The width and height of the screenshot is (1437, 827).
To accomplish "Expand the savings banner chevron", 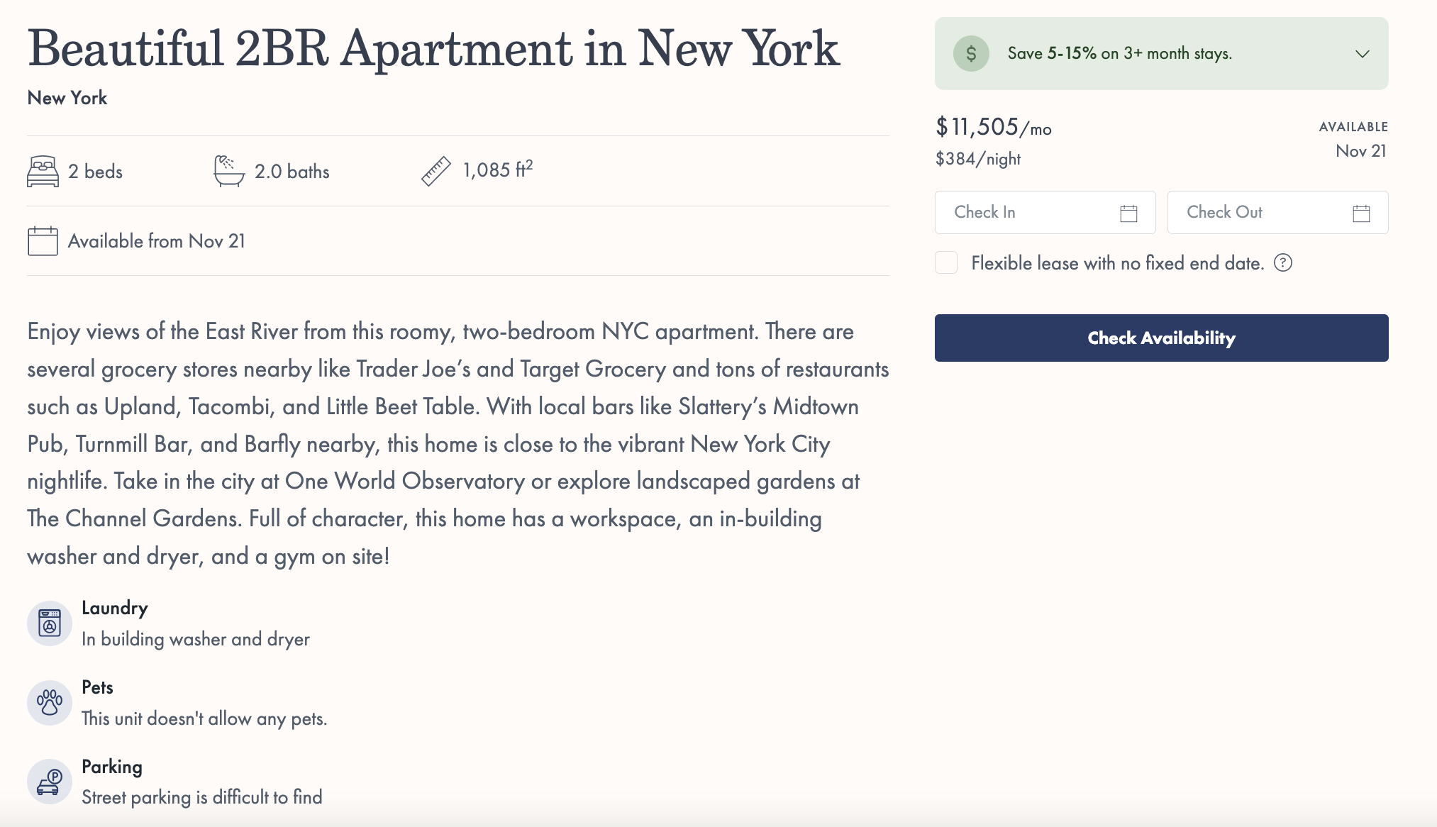I will click(1362, 54).
